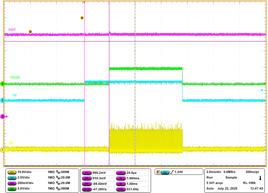The image size is (268, 193).
Task: Toggle acquisition with the Run indicator
Action: coord(209,177)
